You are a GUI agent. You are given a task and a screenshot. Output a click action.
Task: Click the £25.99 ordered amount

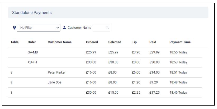pyautogui.click(x=91, y=52)
